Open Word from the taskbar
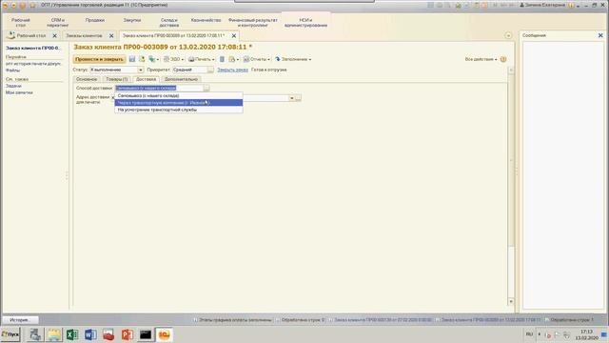The height and width of the screenshot is (343, 609). pos(90,334)
